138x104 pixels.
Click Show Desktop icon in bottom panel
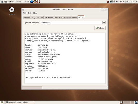(2, 102)
